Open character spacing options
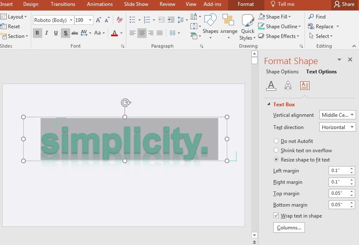 coord(86,33)
